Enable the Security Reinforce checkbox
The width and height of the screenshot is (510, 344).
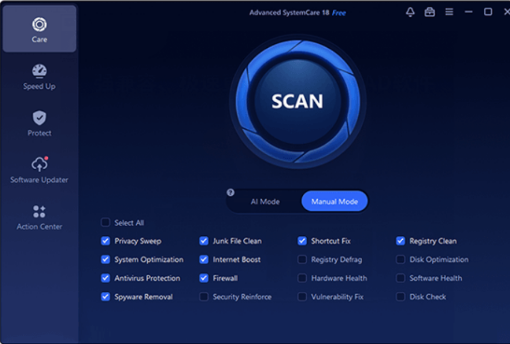(x=204, y=297)
